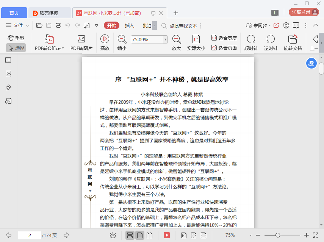The image size is (324, 242).
Task: Open thumbnail panel in left sidebar
Action: tap(8, 74)
